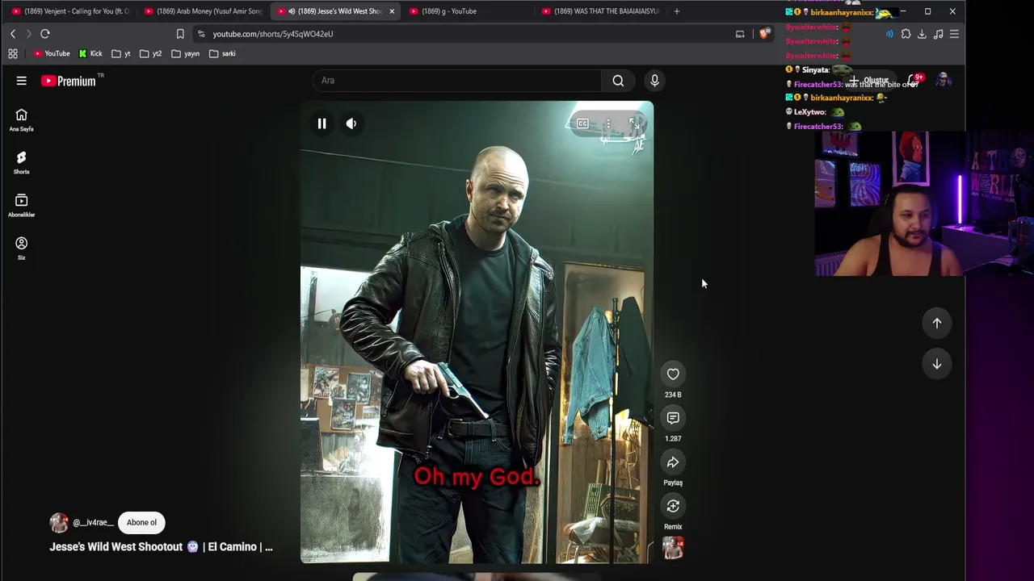Screen dimensions: 1034x581
Task: Open the YouTube bookmark
Action: coord(51,54)
